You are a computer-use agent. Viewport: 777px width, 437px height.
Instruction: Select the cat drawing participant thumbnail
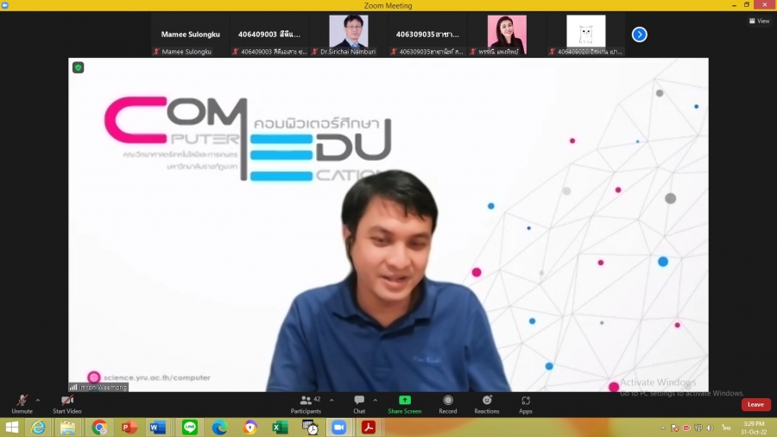tap(586, 34)
